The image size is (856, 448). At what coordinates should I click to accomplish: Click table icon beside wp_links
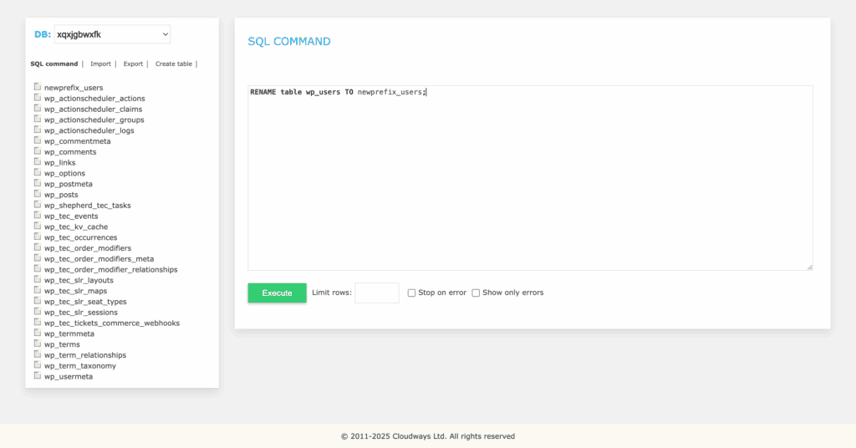pyautogui.click(x=37, y=161)
